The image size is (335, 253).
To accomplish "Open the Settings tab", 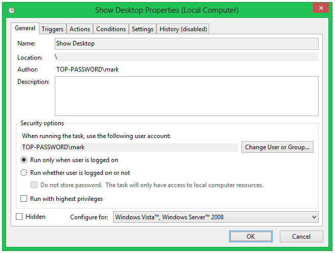I will (x=143, y=29).
